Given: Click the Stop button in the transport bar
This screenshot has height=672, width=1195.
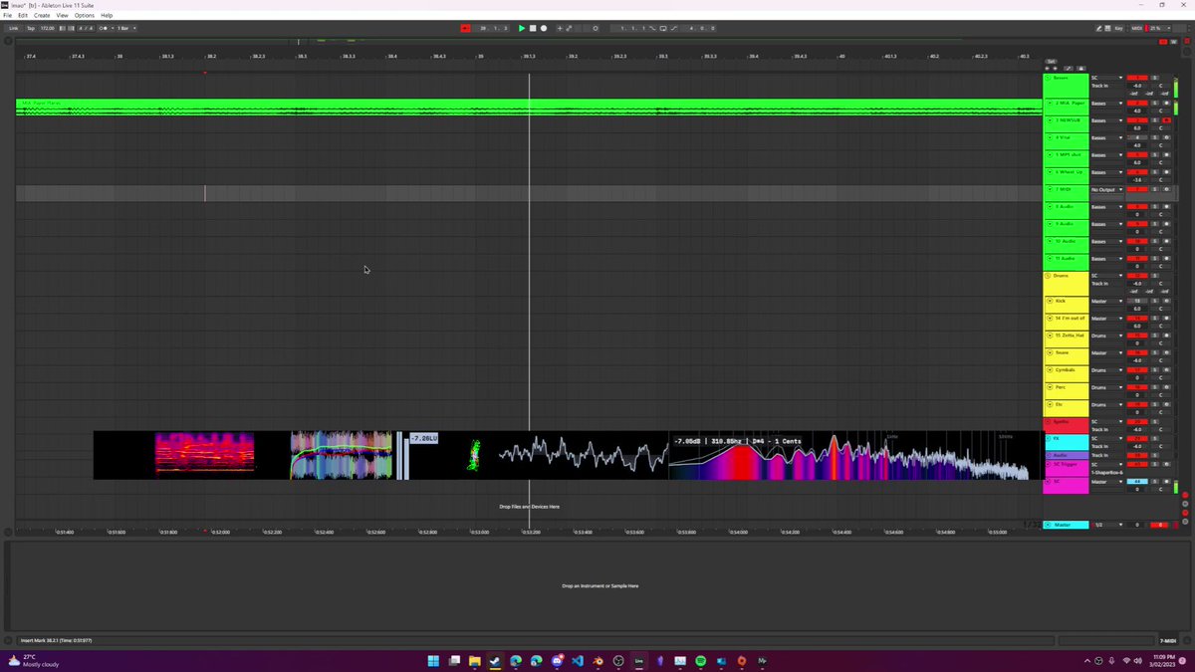Looking at the screenshot, I should (534, 28).
